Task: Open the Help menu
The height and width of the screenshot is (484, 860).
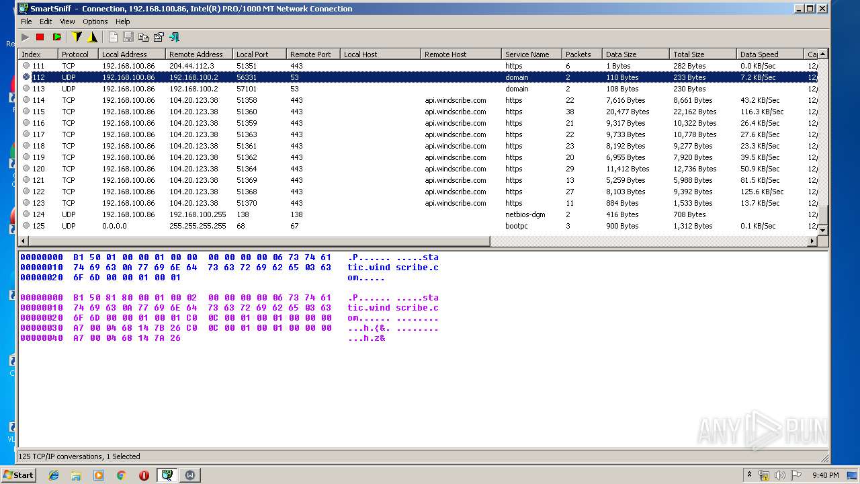Action: pos(122,22)
